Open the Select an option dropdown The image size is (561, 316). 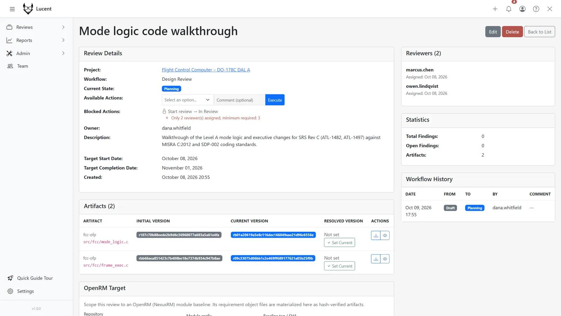click(x=188, y=100)
